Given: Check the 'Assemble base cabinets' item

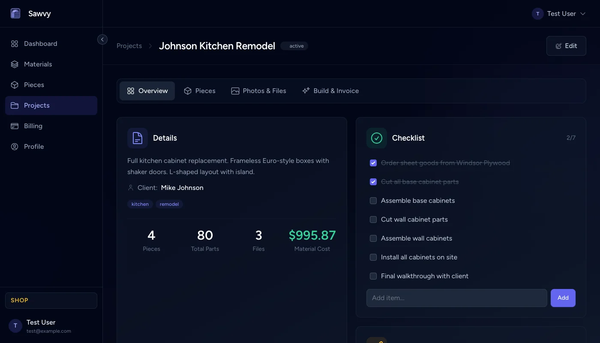Looking at the screenshot, I should click(373, 201).
